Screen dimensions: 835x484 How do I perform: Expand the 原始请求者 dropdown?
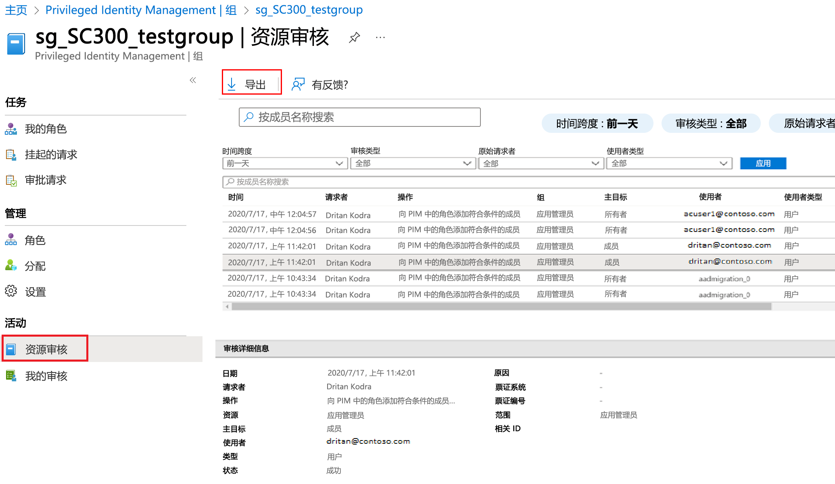541,163
